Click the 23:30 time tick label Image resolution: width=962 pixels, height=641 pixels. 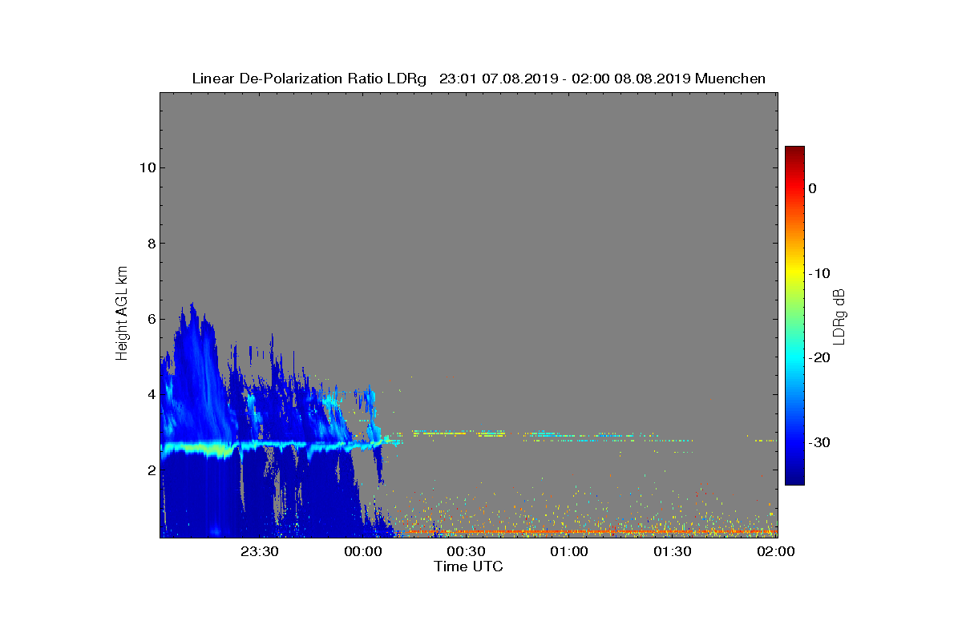pos(260,551)
